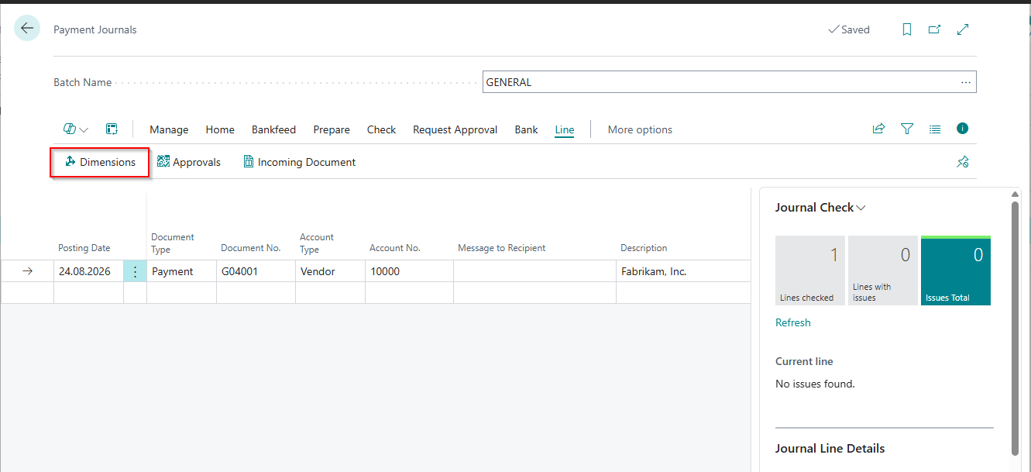Click Posting Date cell 24.08.2026
This screenshot has width=1031, height=472.
[x=88, y=271]
